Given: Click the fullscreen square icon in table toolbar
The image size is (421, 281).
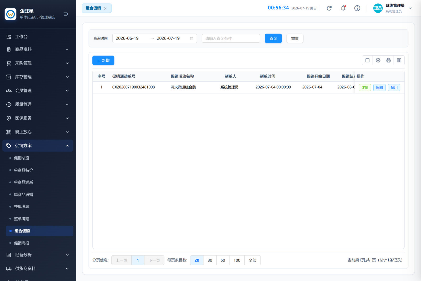Looking at the screenshot, I should coord(368,60).
